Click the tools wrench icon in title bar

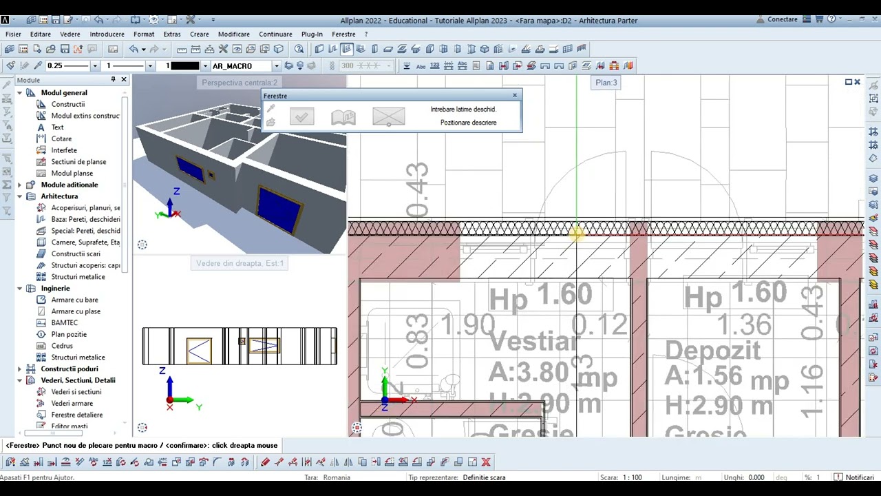click(x=190, y=20)
